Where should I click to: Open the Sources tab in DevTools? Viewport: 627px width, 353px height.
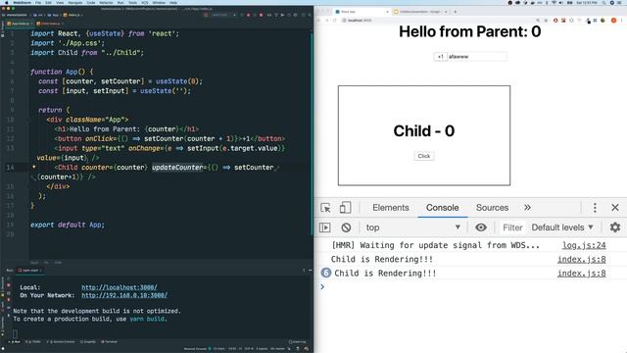tap(492, 208)
